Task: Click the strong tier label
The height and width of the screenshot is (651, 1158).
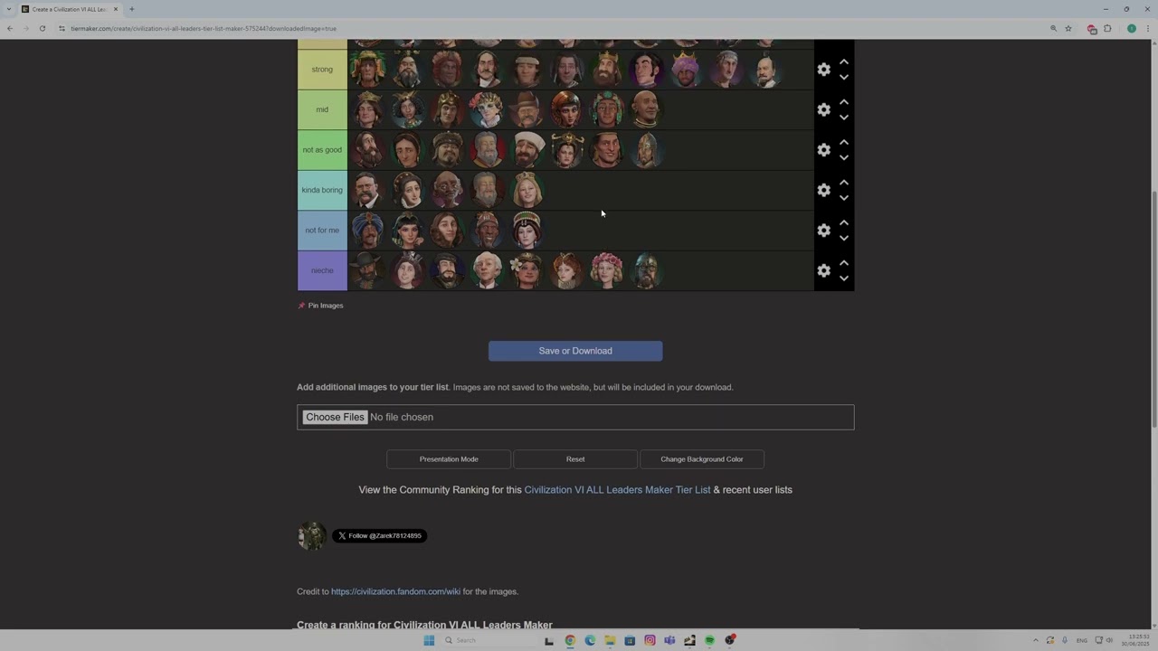Action: (322, 70)
